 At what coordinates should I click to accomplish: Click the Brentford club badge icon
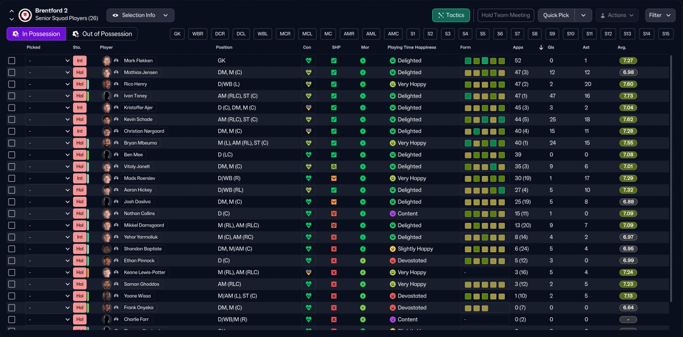click(x=25, y=15)
